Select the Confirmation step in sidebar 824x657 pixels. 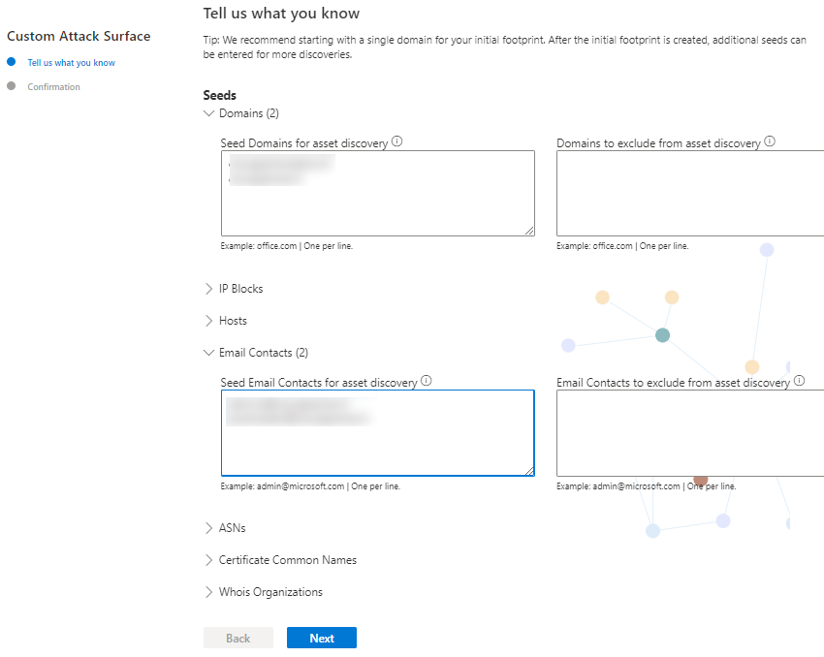click(53, 87)
